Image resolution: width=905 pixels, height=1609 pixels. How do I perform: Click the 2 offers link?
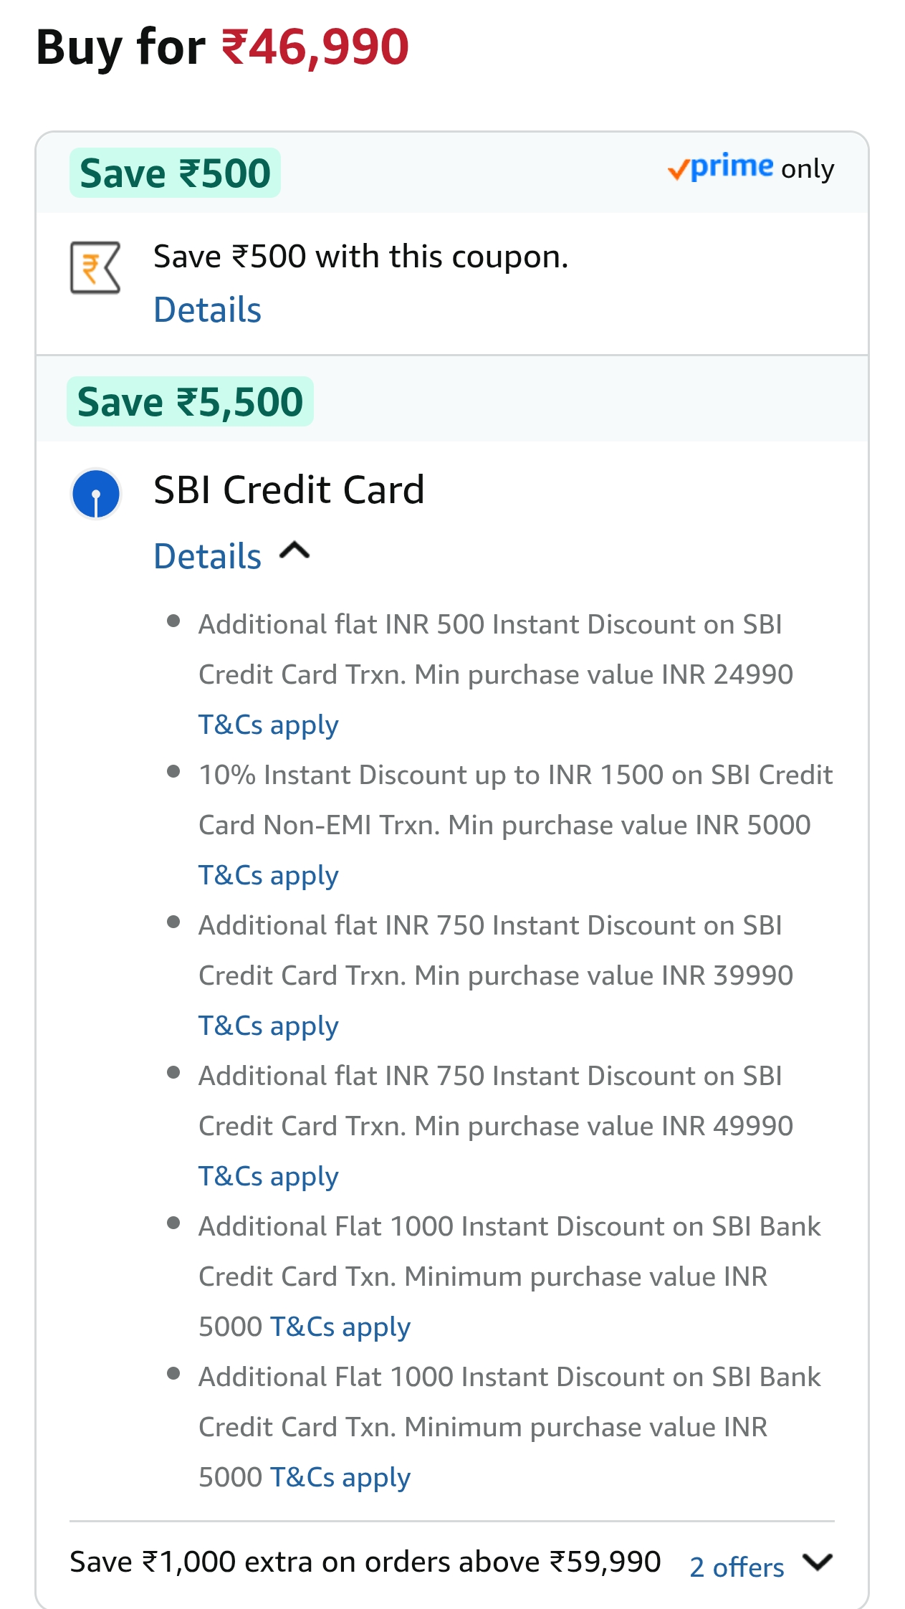[x=737, y=1567]
